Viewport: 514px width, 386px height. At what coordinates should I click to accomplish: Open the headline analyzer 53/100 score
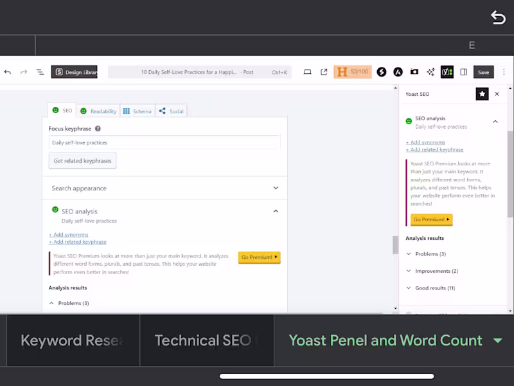353,72
